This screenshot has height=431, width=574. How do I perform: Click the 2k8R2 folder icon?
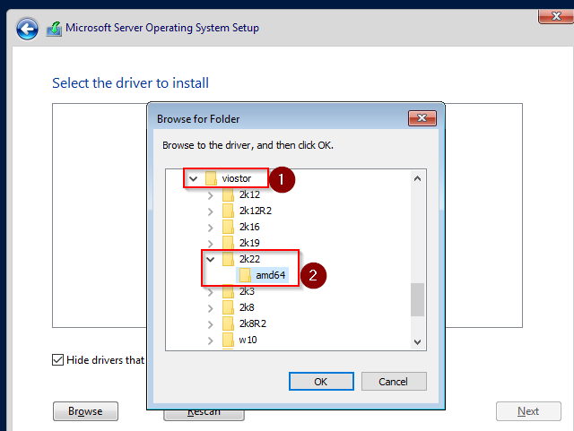point(228,323)
